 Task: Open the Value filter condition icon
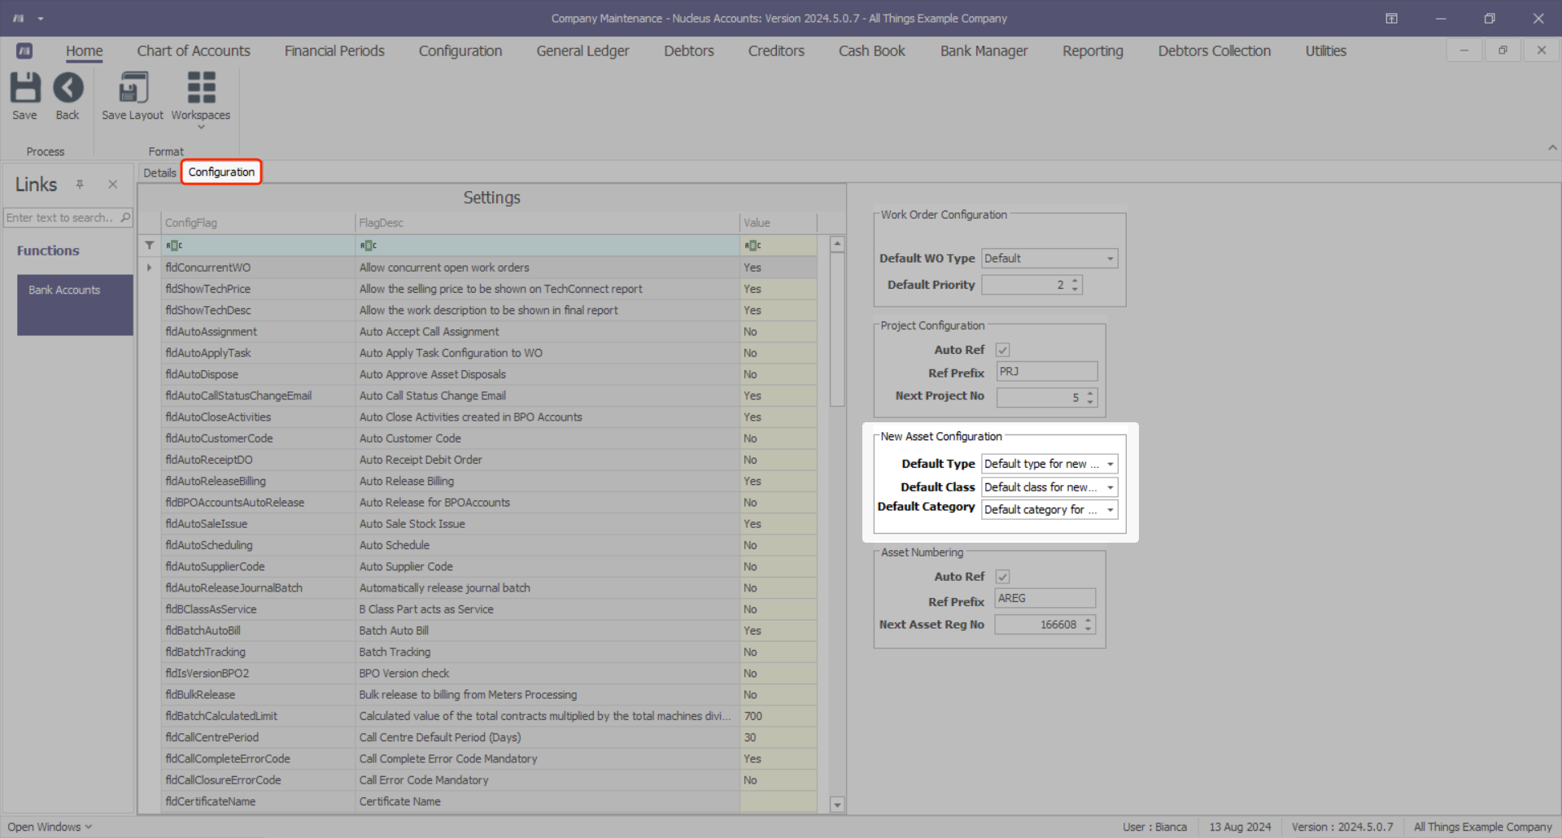coord(753,245)
